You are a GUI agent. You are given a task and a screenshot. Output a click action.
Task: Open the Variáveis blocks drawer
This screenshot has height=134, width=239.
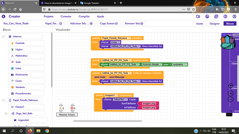[26, 87]
